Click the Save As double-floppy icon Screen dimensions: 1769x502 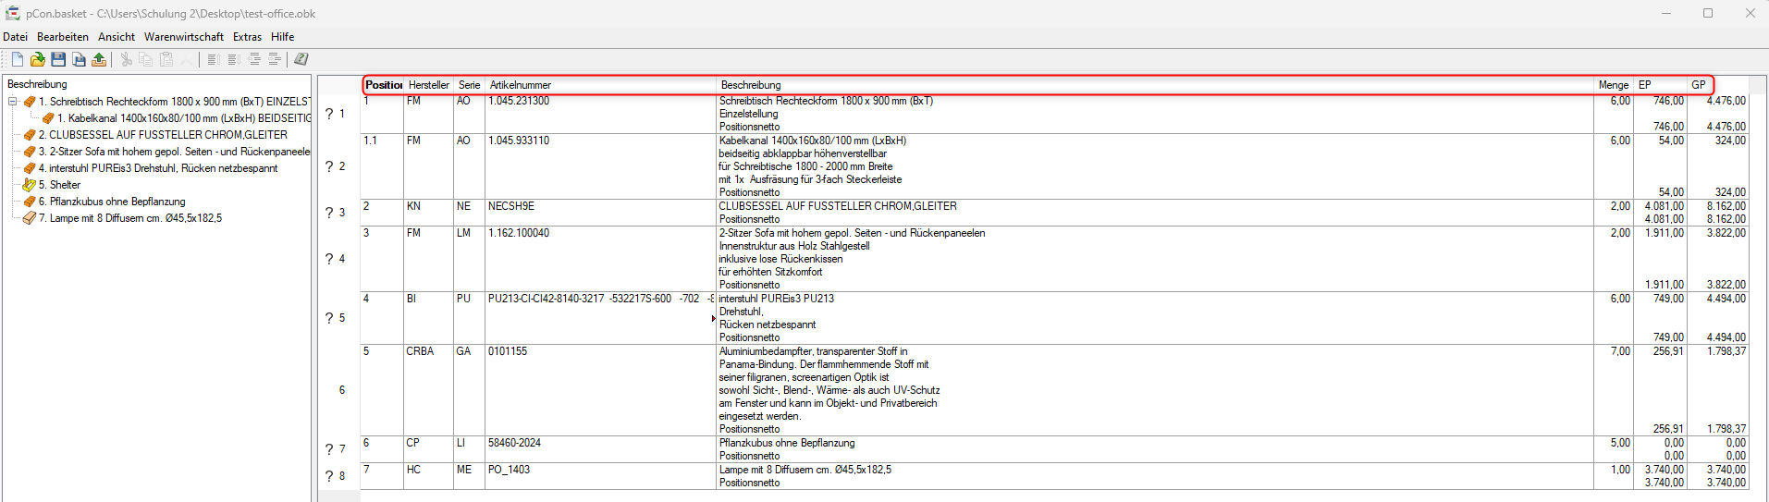(x=79, y=59)
